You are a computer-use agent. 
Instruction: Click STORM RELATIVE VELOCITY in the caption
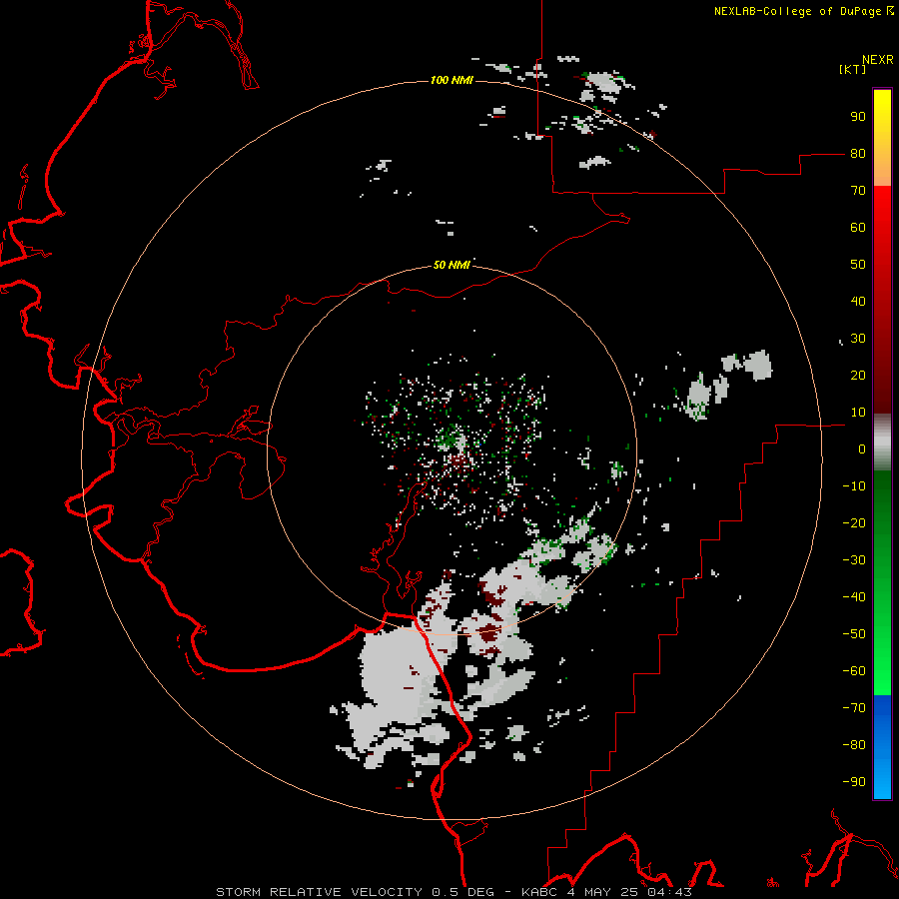[x=319, y=892]
